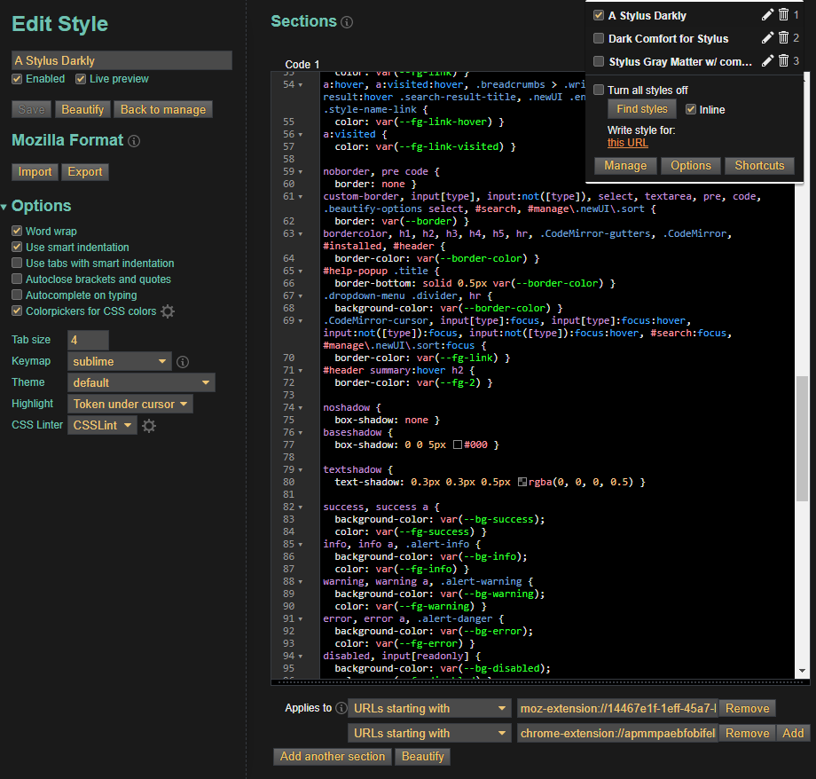The image size is (816, 779).
Task: Check Turn all styles off
Action: 600,90
